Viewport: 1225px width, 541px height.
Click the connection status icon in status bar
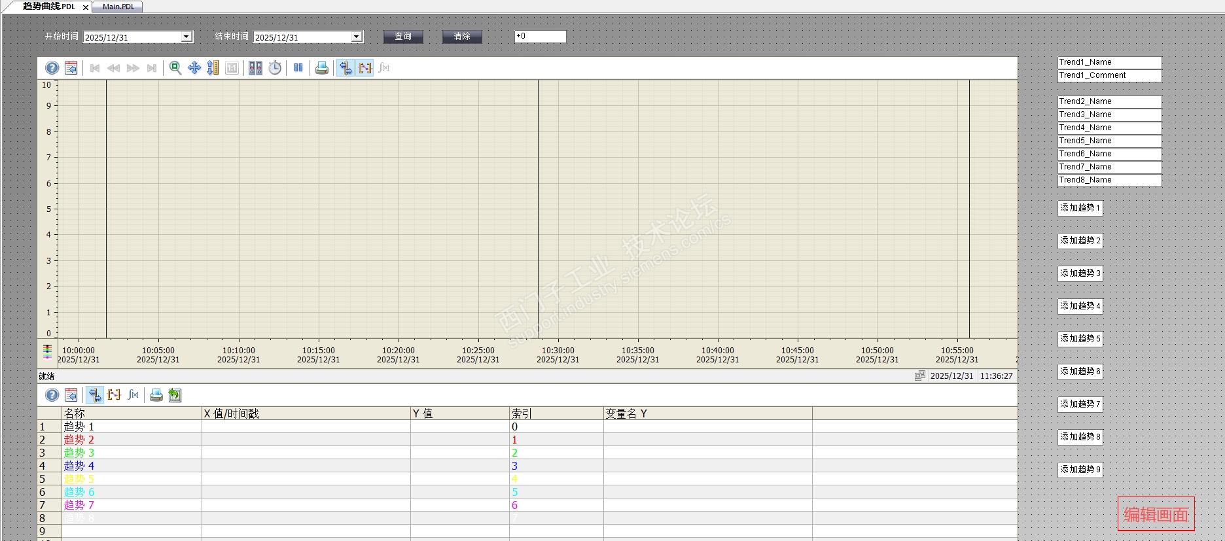point(919,375)
